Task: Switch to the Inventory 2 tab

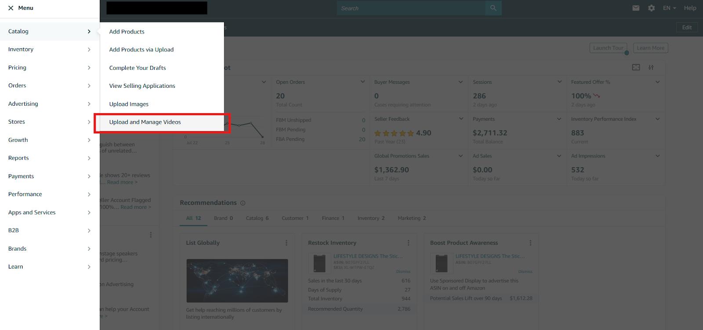Action: [371, 218]
